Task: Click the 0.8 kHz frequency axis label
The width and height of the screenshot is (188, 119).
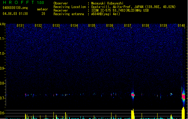Action: coord(2,83)
